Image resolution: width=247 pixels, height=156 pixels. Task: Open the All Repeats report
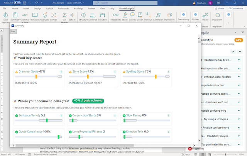(64, 15)
